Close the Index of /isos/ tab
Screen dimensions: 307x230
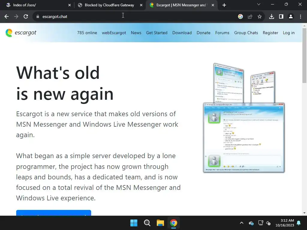(70, 5)
